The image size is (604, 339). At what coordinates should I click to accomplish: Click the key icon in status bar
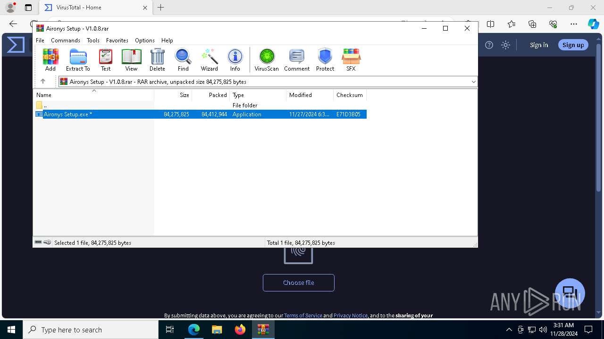tap(47, 242)
